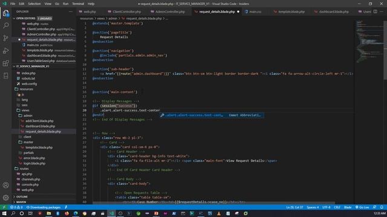387x217 pixels.
Task: Open the Extensions view
Action: (5, 63)
